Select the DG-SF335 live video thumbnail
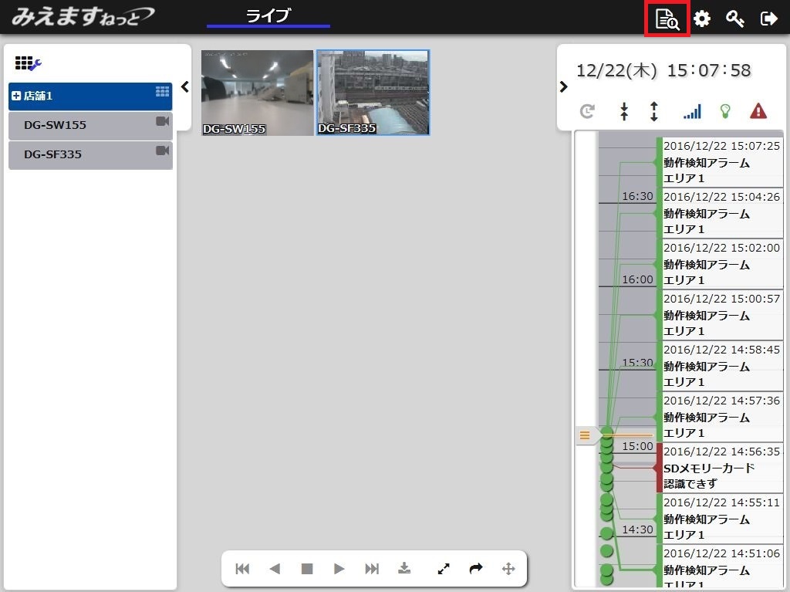Screen dimensions: 790x592 [373, 93]
